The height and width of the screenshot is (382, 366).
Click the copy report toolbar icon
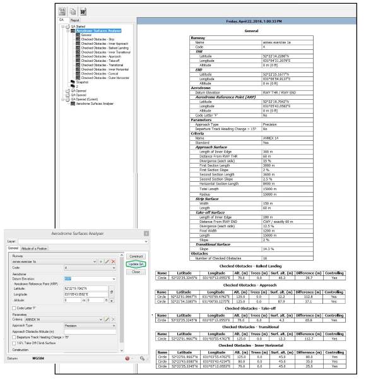click(x=73, y=11)
